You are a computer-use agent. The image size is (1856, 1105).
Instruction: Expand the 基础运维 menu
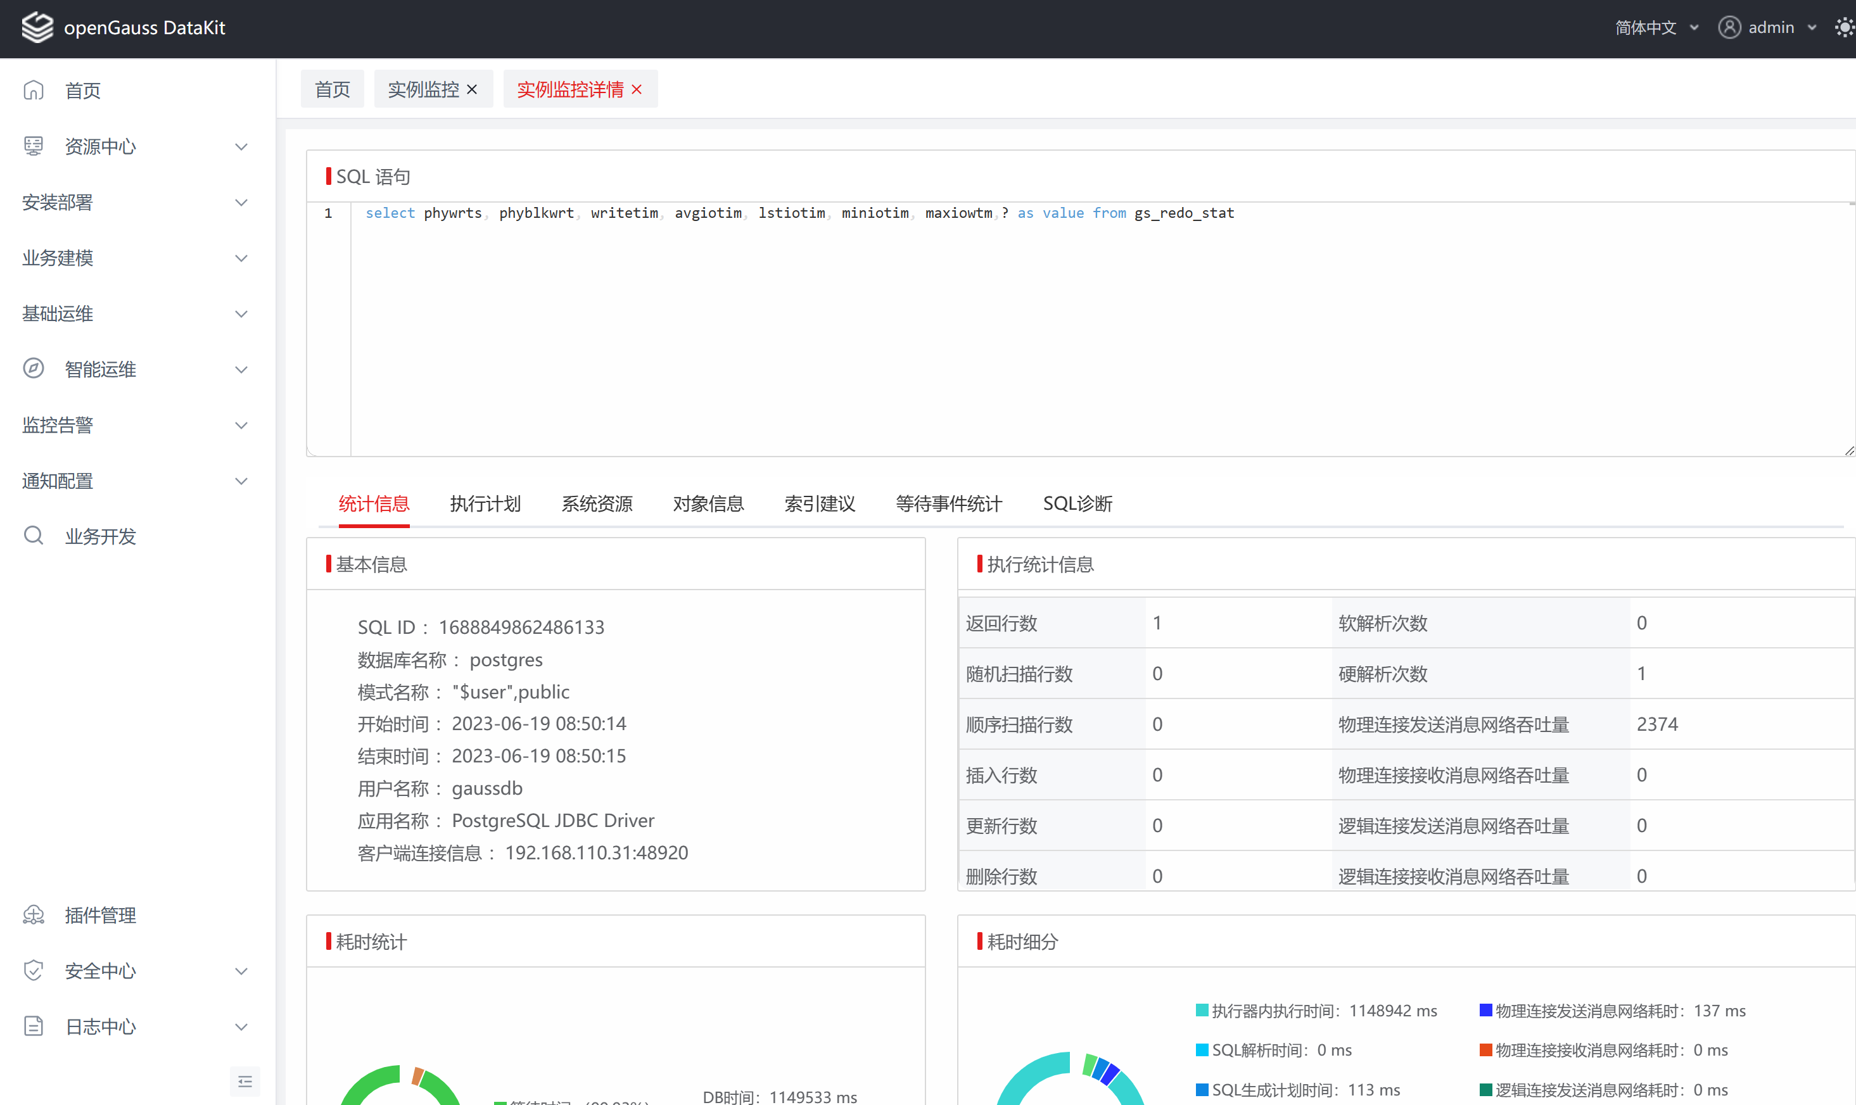coord(241,313)
